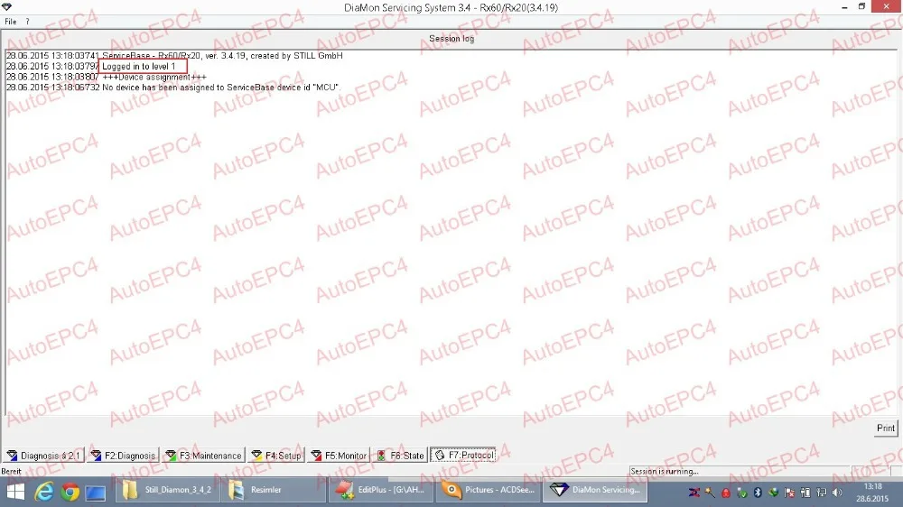
Task: Click the globe download manager tray icon
Action: [x=774, y=493]
